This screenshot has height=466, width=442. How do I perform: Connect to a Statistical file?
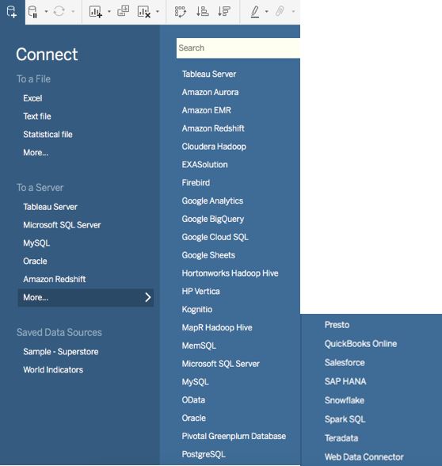[x=48, y=135]
